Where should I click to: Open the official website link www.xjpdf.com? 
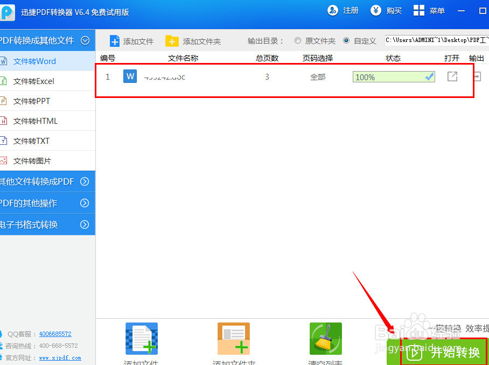(x=60, y=358)
